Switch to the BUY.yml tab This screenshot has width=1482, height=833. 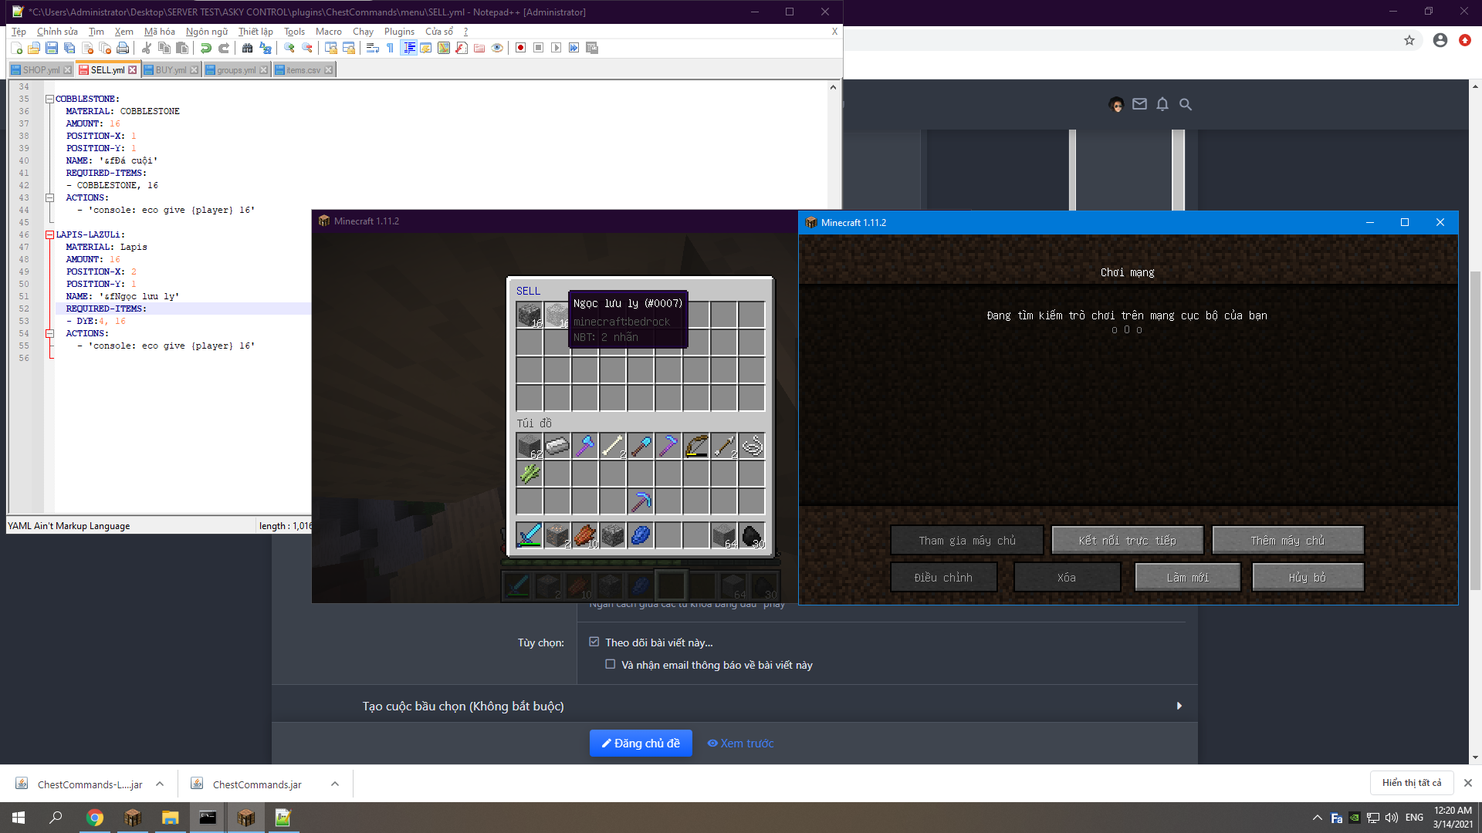point(170,69)
